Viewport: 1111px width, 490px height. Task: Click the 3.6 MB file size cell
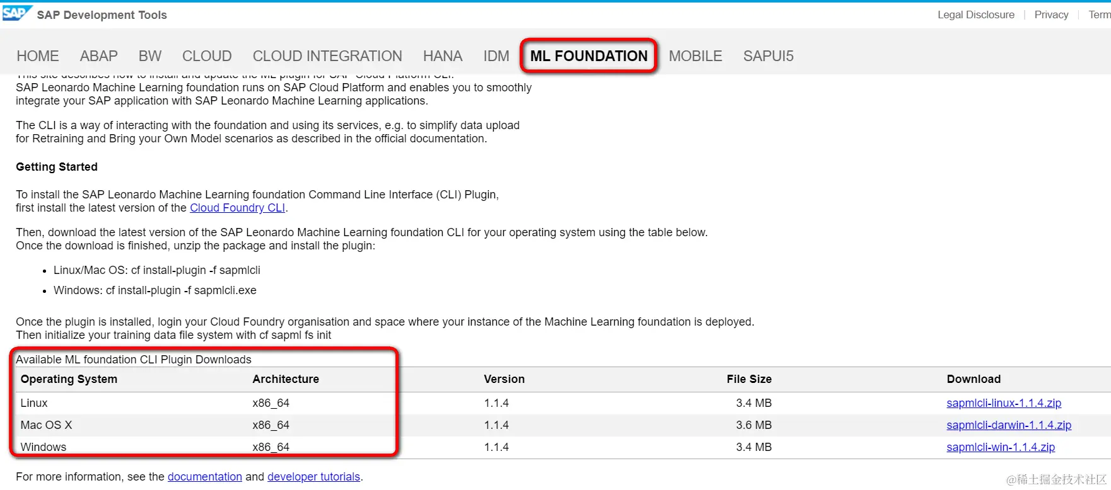coord(753,425)
